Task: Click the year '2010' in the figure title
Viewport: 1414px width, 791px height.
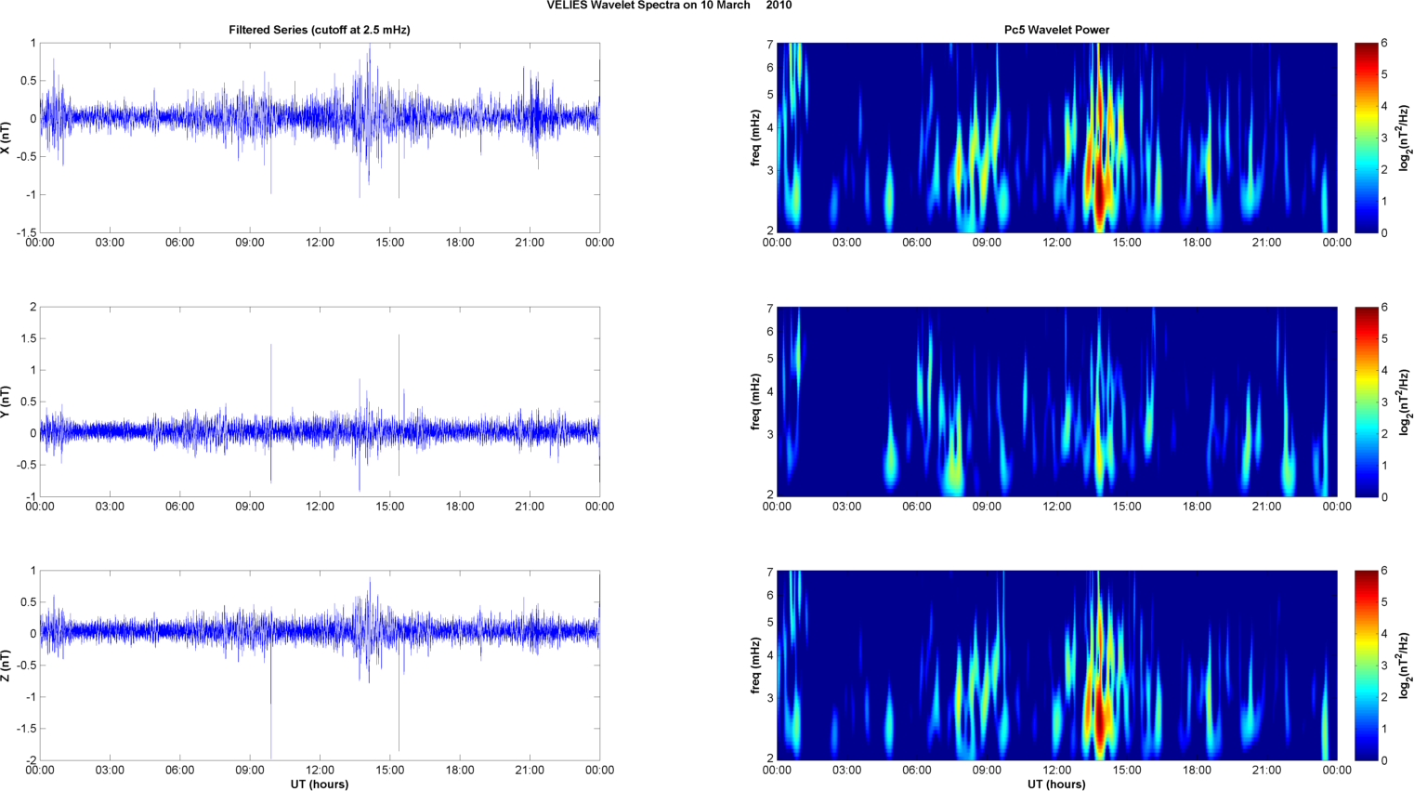Action: (779, 6)
